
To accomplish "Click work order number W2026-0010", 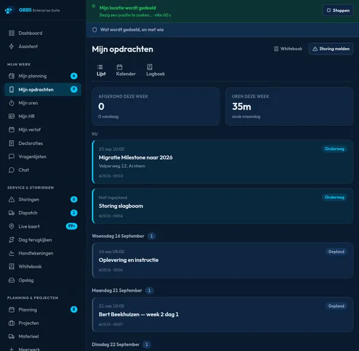I will 111,176.
